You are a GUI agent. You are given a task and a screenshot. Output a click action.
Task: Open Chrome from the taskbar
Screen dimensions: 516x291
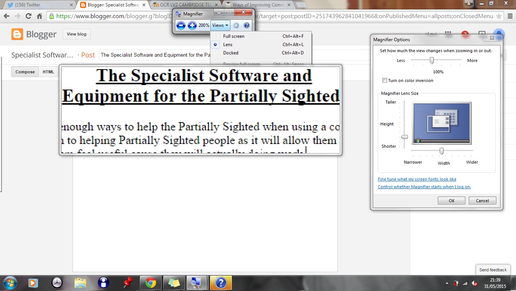(x=150, y=282)
